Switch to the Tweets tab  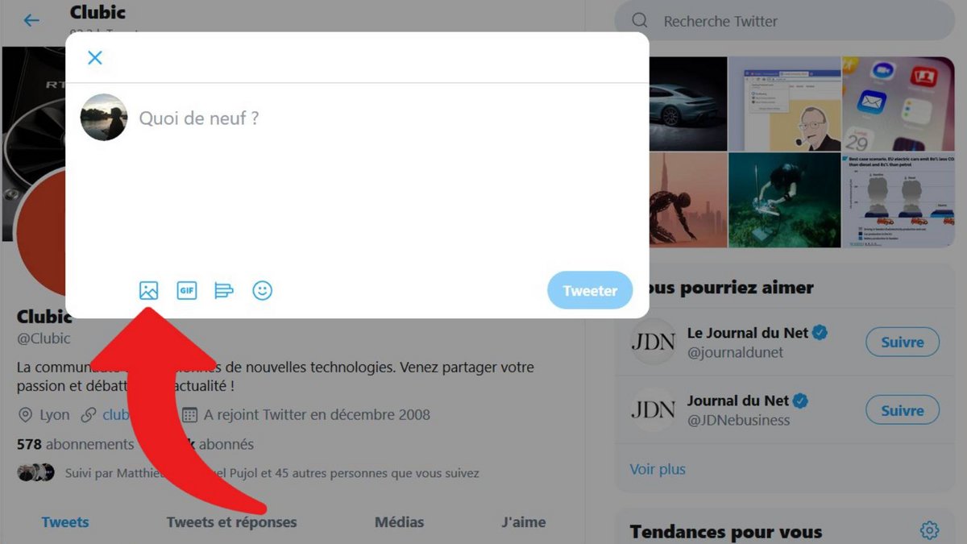[x=65, y=522]
